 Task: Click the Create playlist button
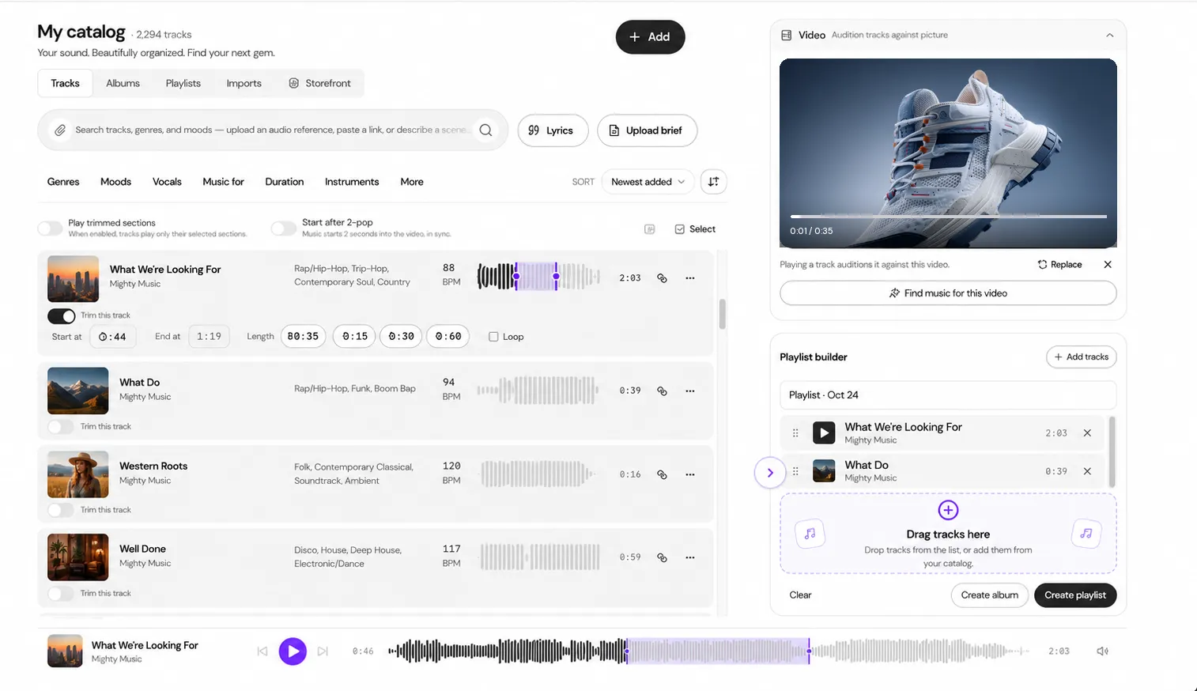click(1075, 595)
